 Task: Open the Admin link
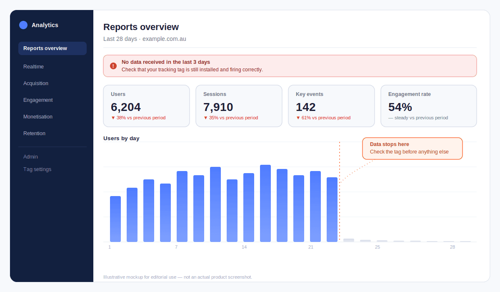(x=30, y=157)
